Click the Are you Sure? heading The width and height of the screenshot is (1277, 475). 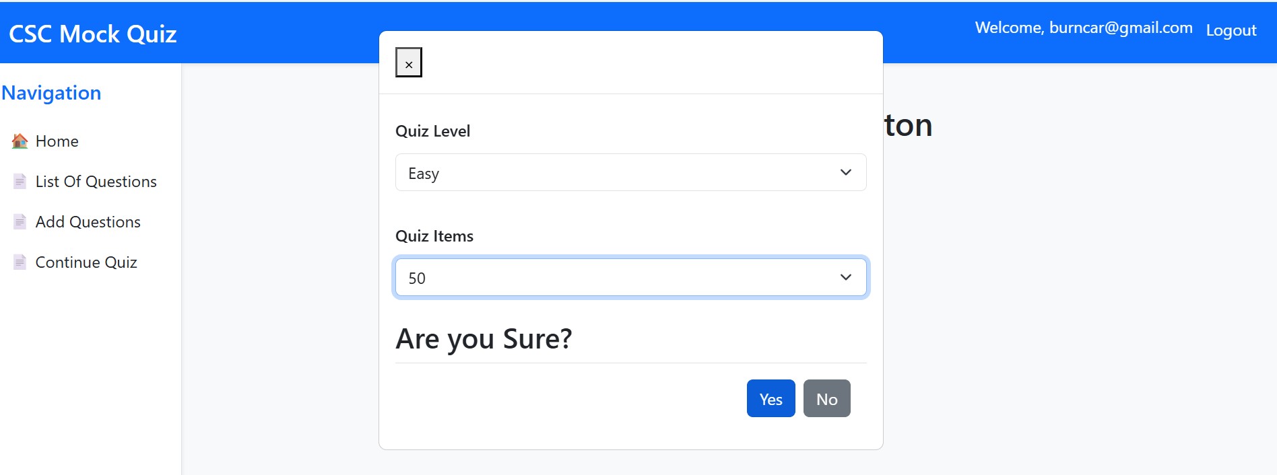[x=484, y=339]
